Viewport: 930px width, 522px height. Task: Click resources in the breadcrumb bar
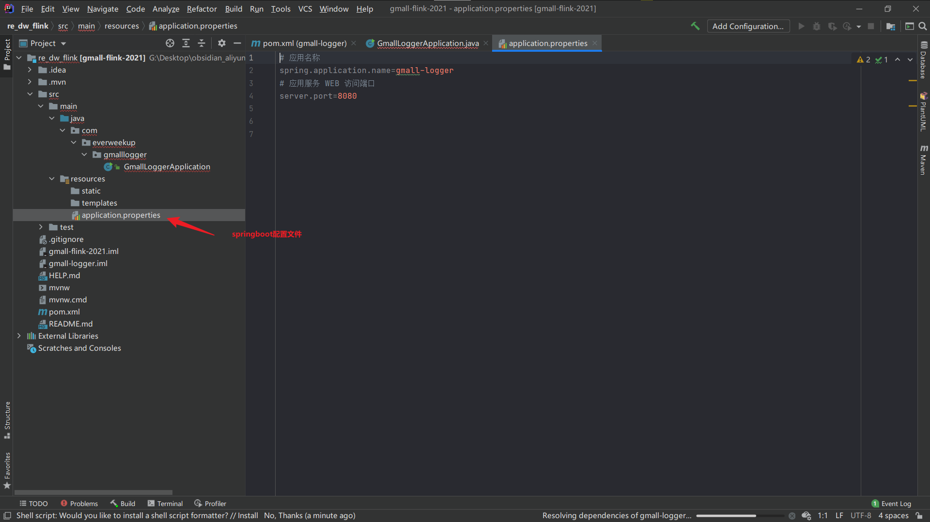point(122,26)
